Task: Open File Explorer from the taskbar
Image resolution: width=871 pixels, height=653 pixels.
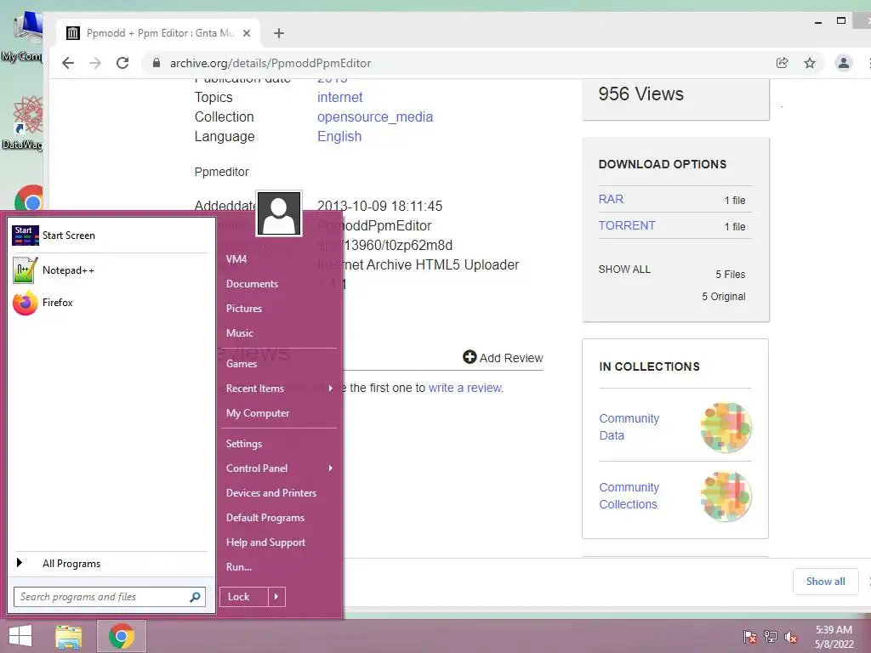Action: [x=68, y=636]
